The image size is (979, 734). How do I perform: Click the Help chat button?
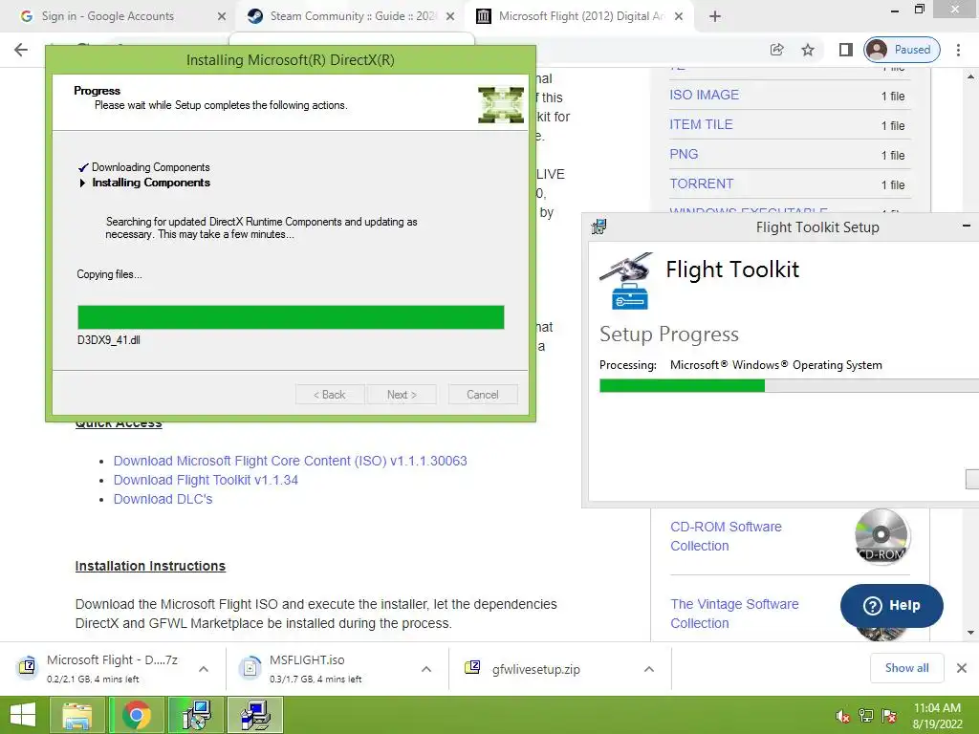892,605
